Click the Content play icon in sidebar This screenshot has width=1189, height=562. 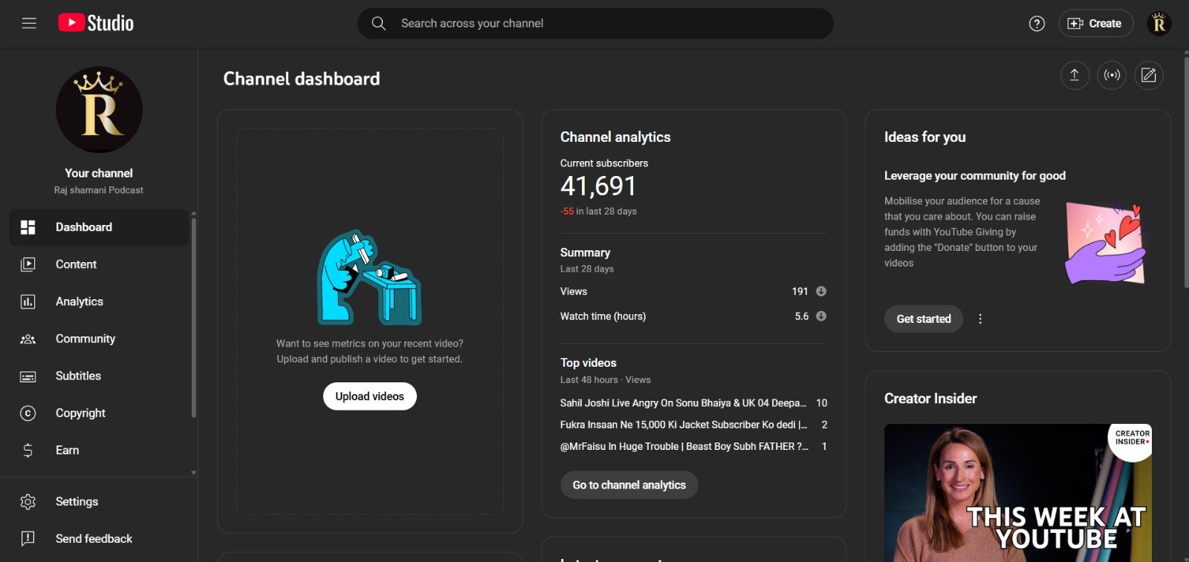(28, 264)
